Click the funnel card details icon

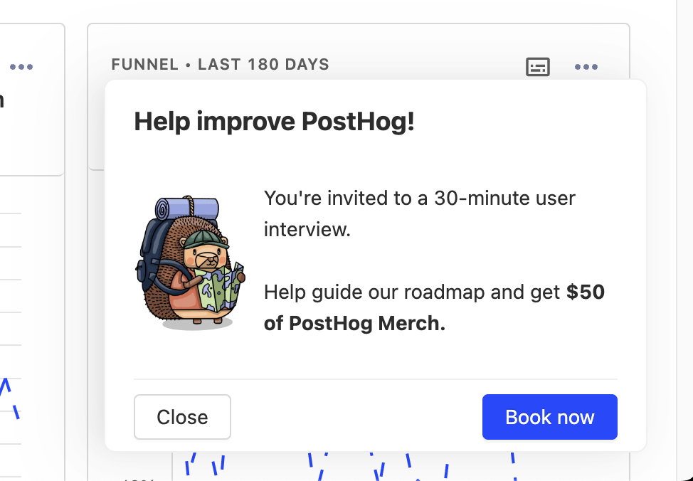[x=538, y=67]
